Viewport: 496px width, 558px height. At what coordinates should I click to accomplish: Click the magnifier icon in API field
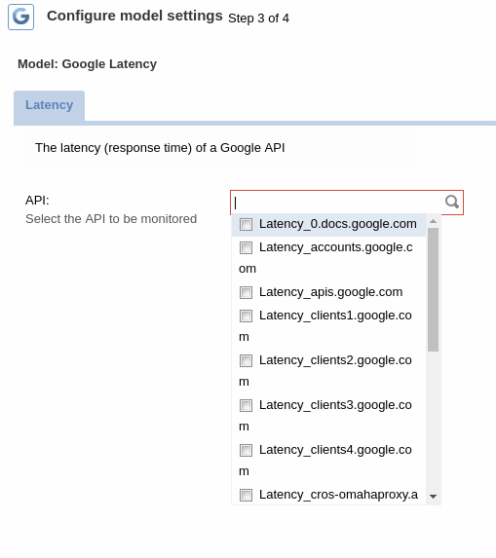[452, 202]
